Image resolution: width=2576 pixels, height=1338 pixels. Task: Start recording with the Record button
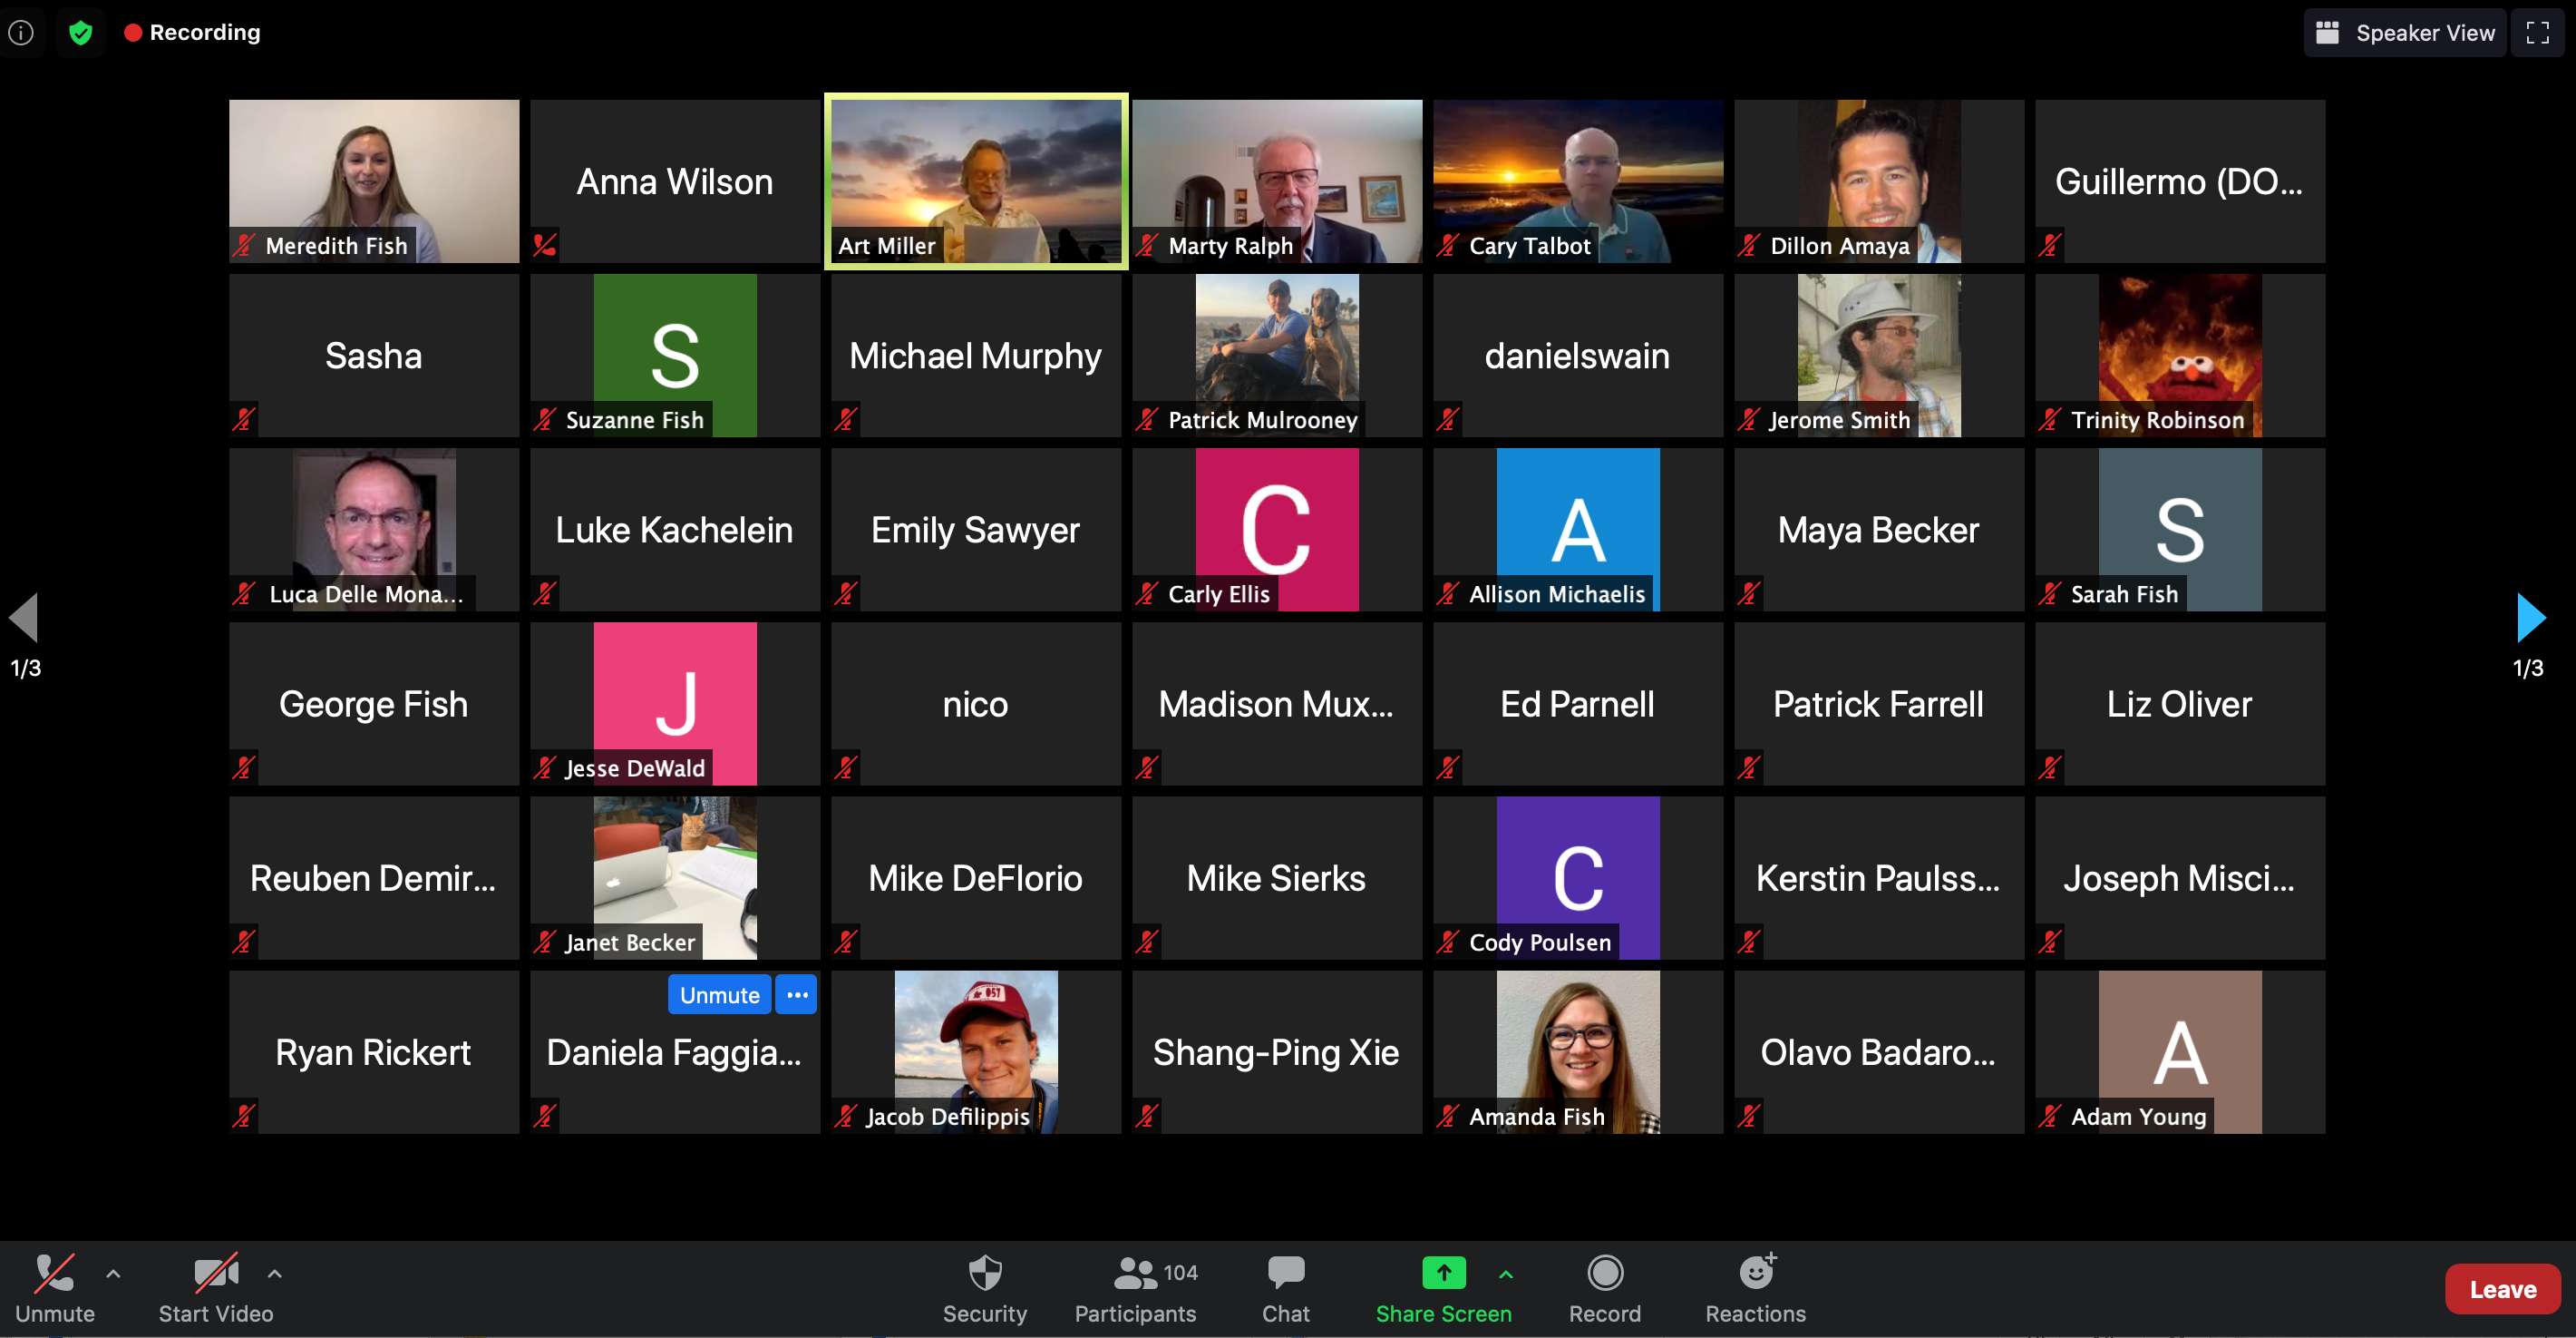coord(1605,1289)
